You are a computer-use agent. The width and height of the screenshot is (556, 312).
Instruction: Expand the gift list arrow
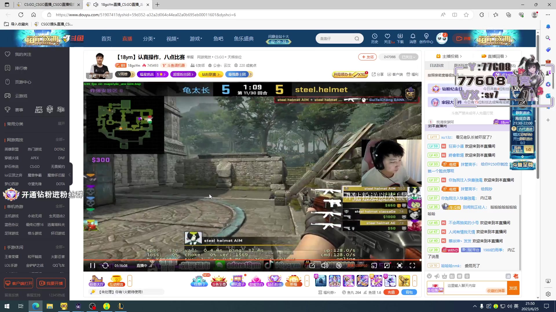click(x=415, y=281)
